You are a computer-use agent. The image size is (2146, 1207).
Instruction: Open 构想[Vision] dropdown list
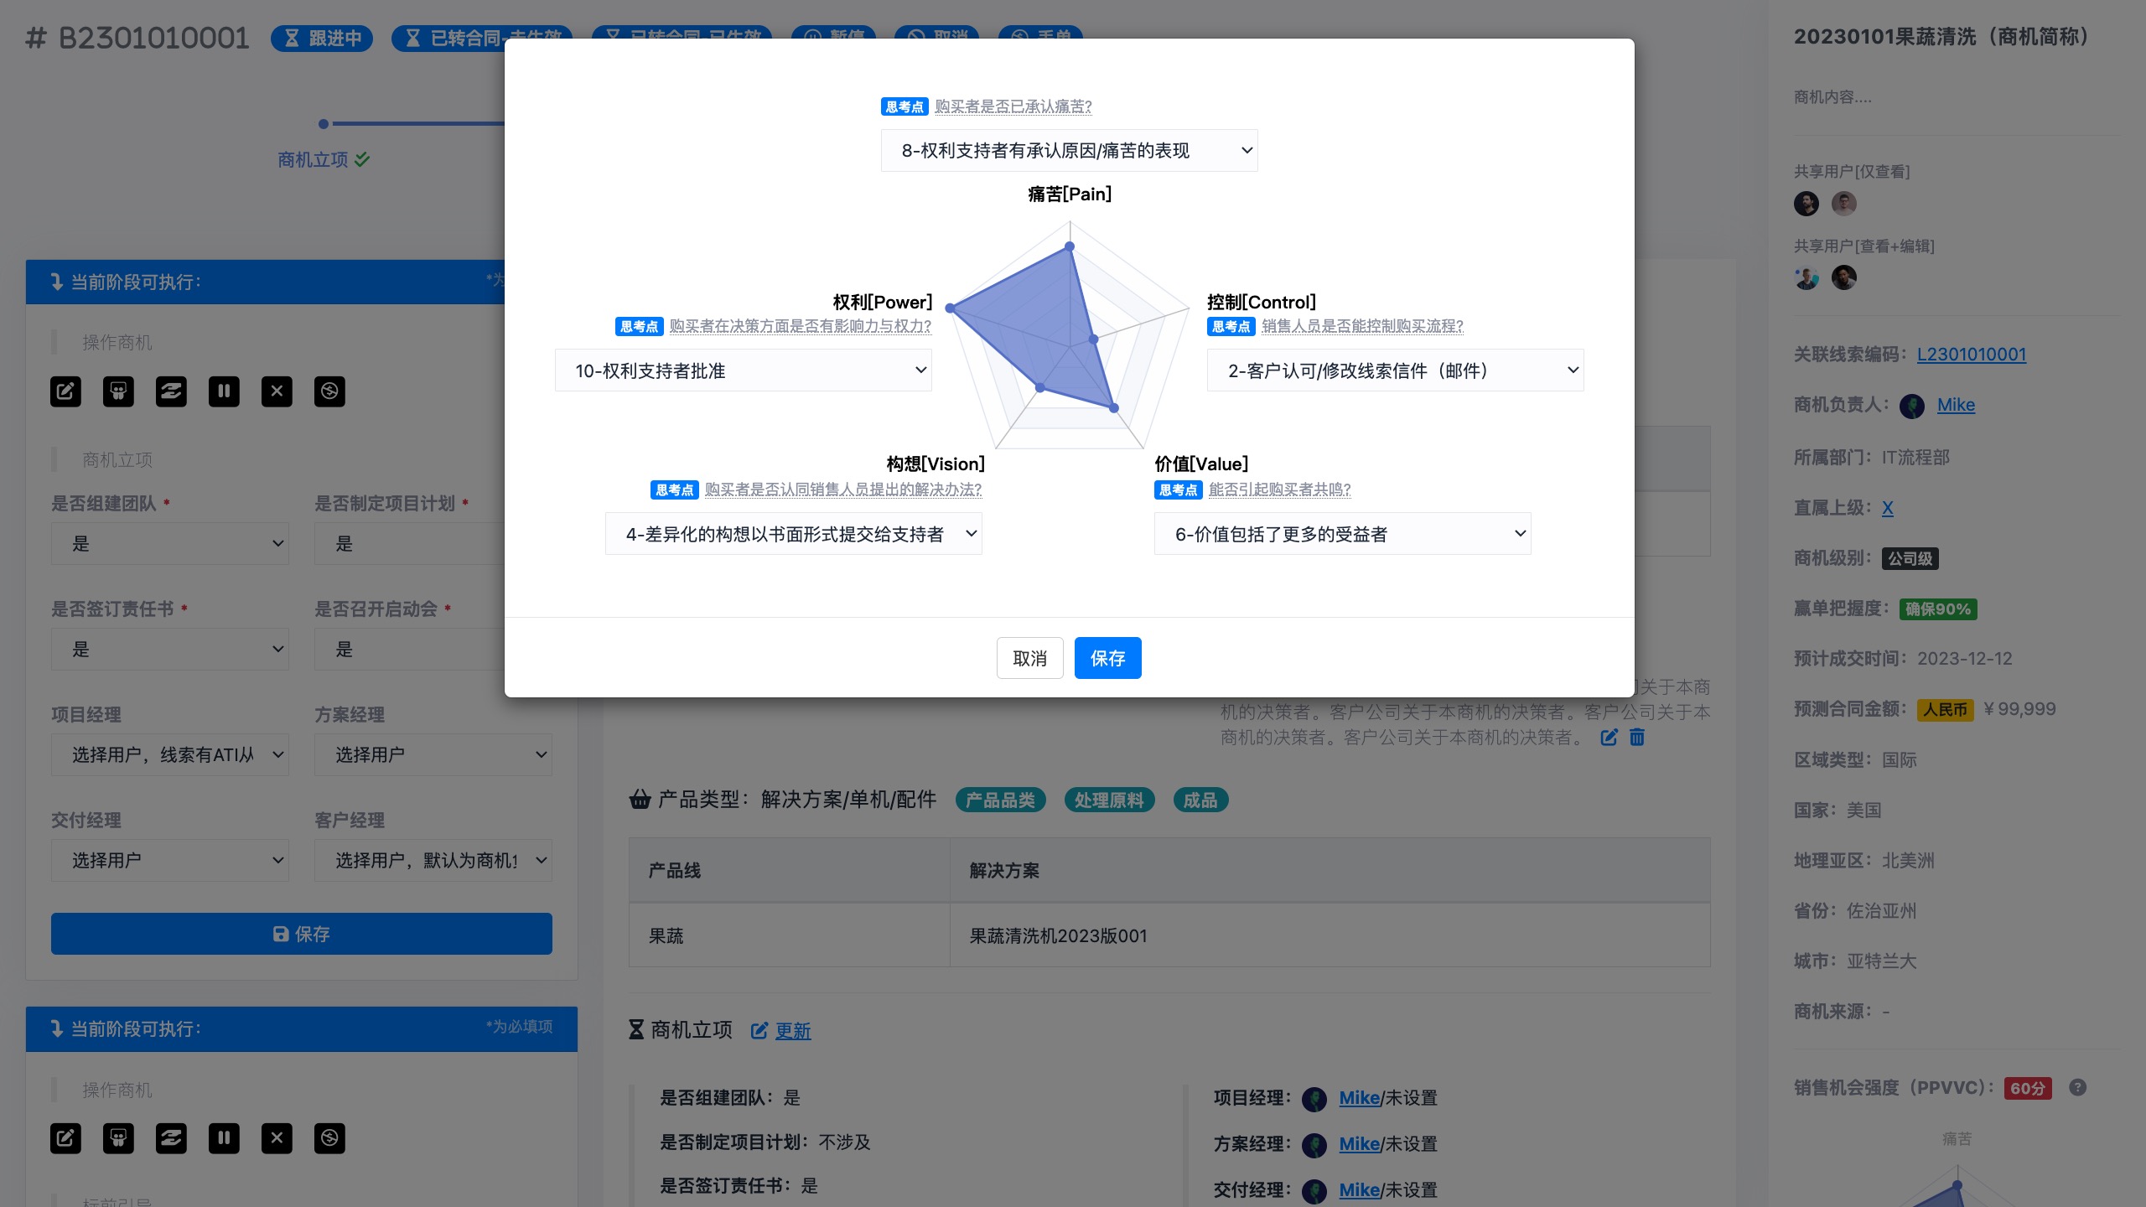pyautogui.click(x=793, y=534)
